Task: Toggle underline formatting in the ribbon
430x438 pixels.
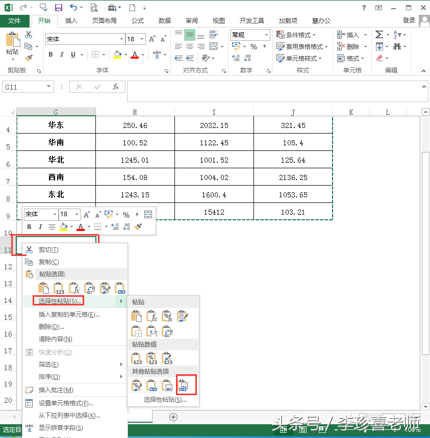Action: click(73, 55)
